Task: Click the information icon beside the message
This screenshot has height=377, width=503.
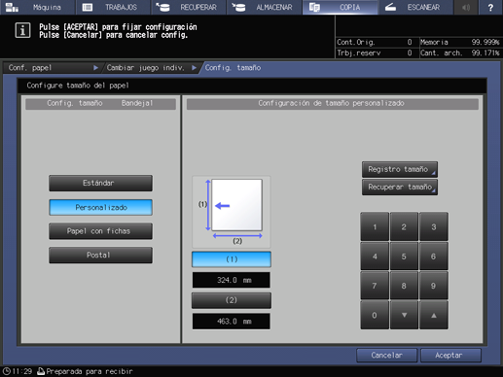Action: (x=22, y=30)
